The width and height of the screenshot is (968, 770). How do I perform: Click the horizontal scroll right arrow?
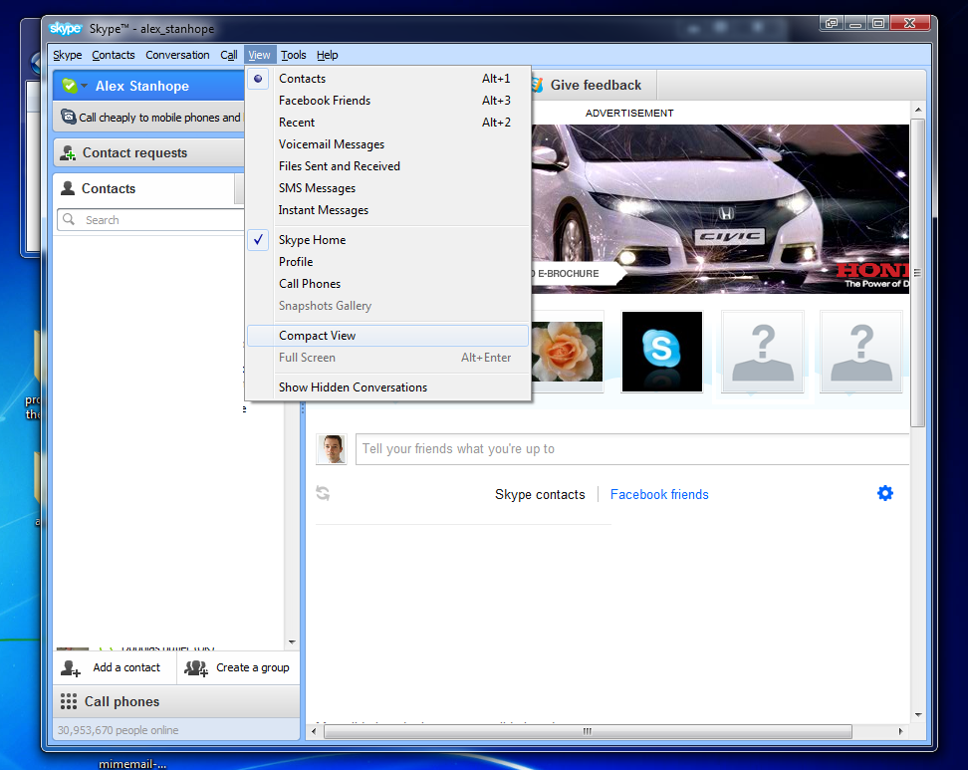click(x=900, y=731)
